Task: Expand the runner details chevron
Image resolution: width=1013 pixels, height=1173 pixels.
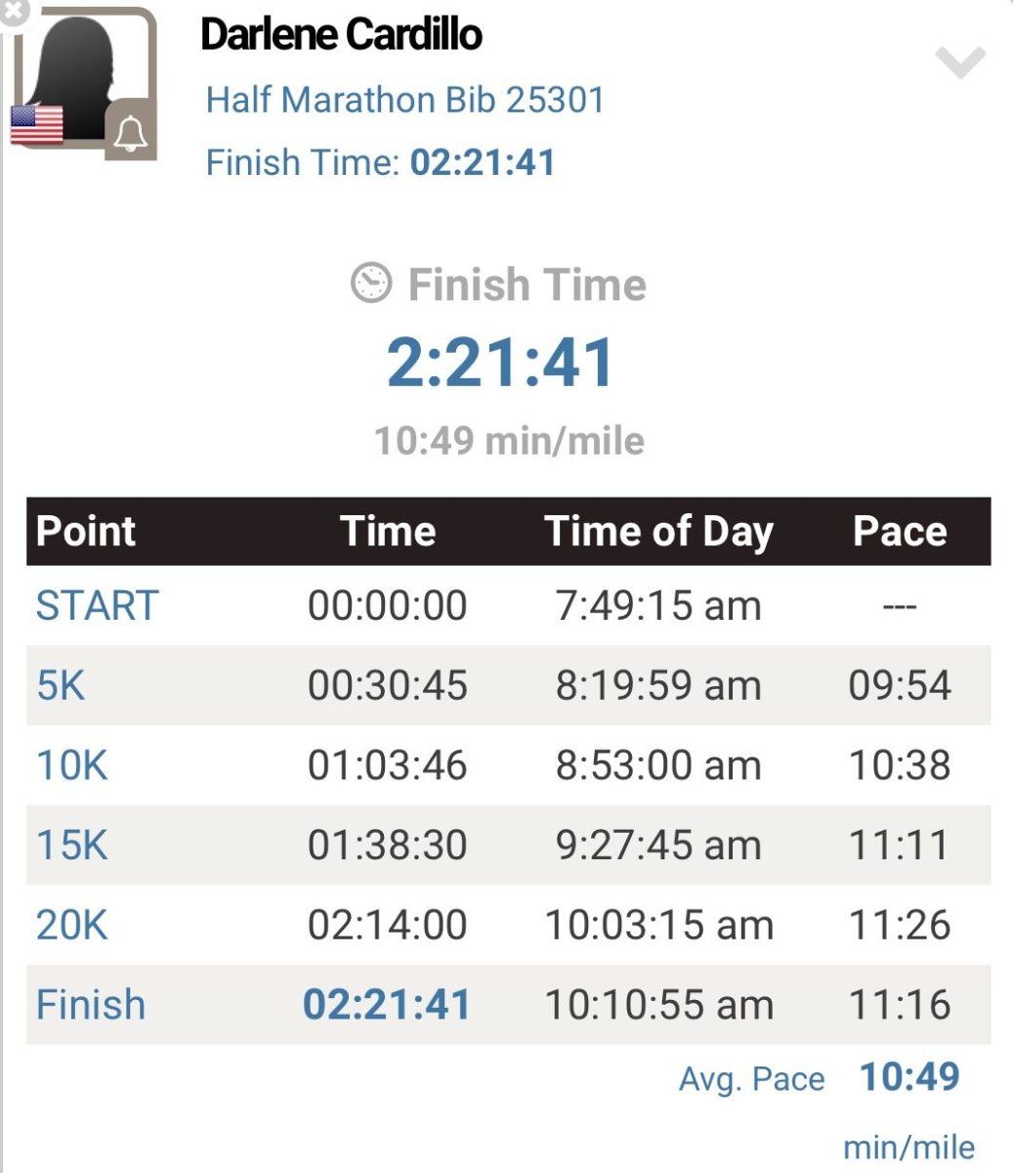Action: coord(959,64)
